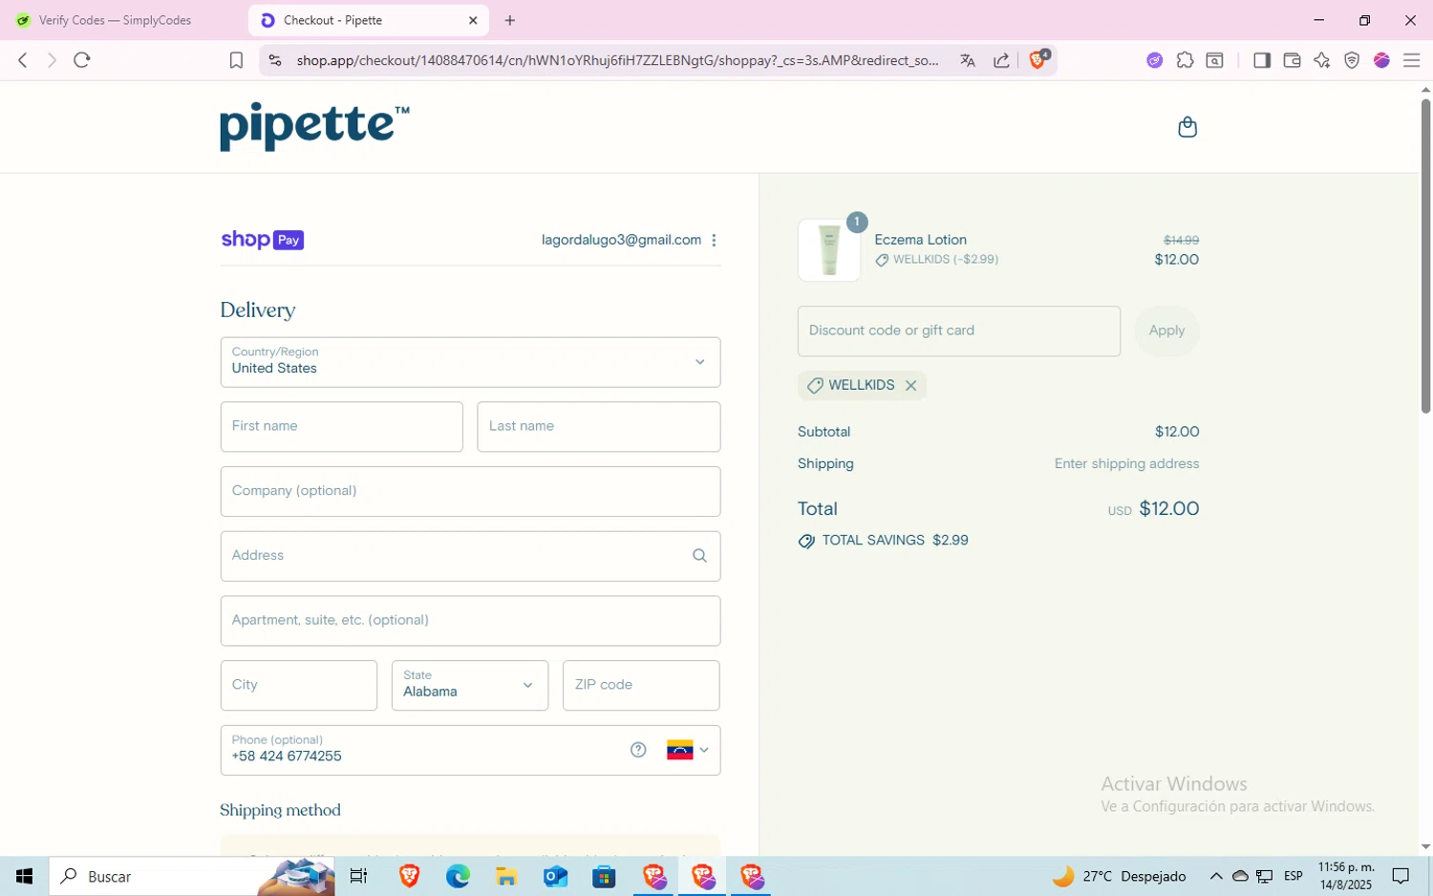Open the browser extensions puzzle icon
The image size is (1433, 896).
coord(1185,60)
